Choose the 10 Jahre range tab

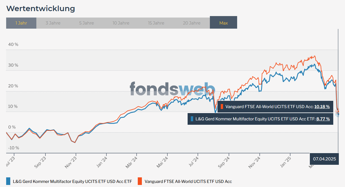point(121,23)
